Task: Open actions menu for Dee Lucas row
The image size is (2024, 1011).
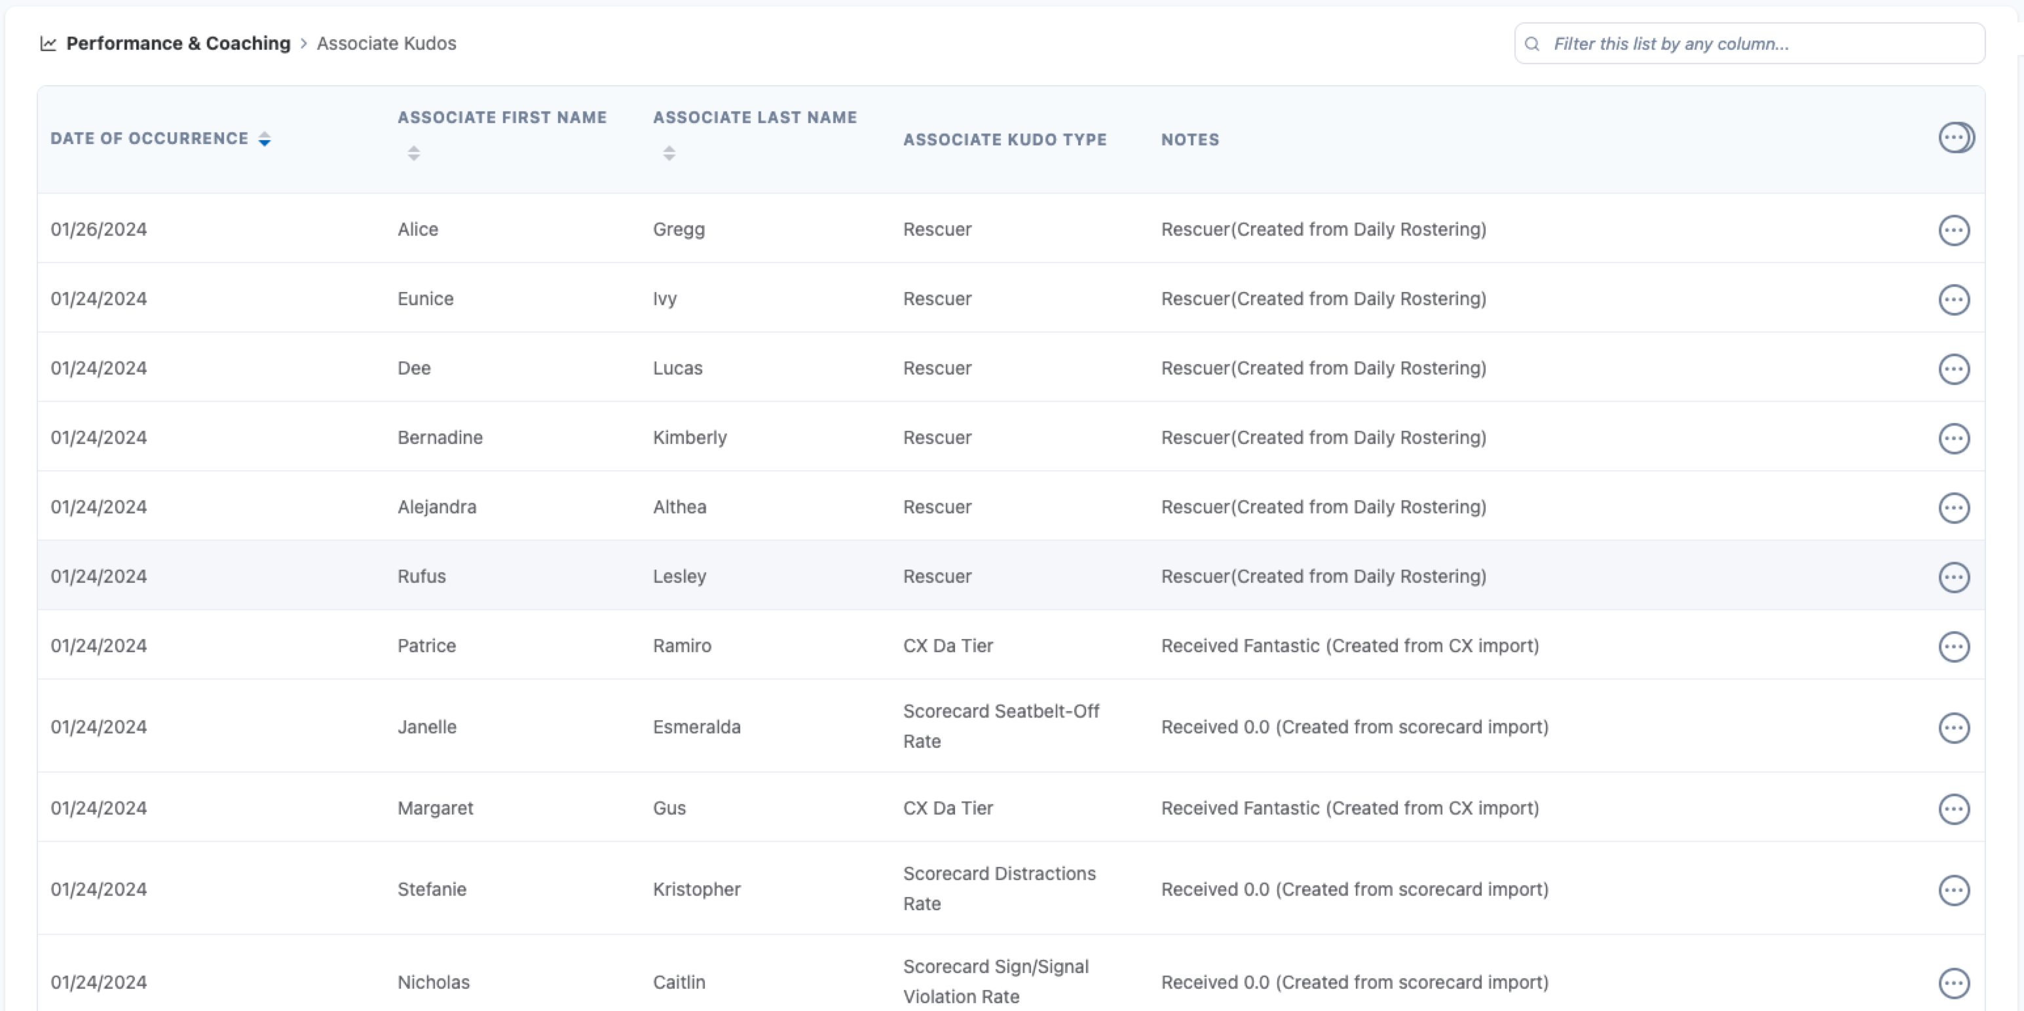Action: point(1953,369)
